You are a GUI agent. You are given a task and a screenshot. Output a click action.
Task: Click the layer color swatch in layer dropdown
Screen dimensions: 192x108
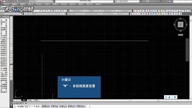coord(35,14)
